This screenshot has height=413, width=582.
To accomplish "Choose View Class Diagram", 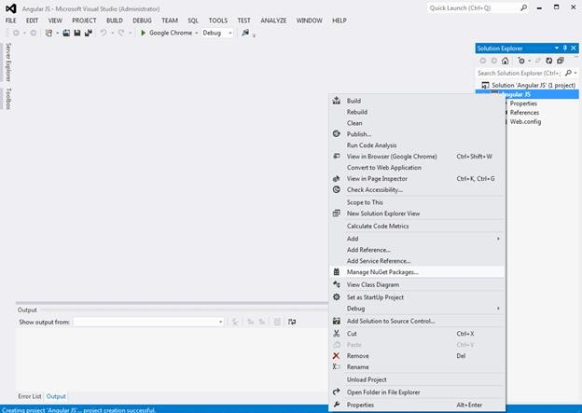I will [x=417, y=284].
